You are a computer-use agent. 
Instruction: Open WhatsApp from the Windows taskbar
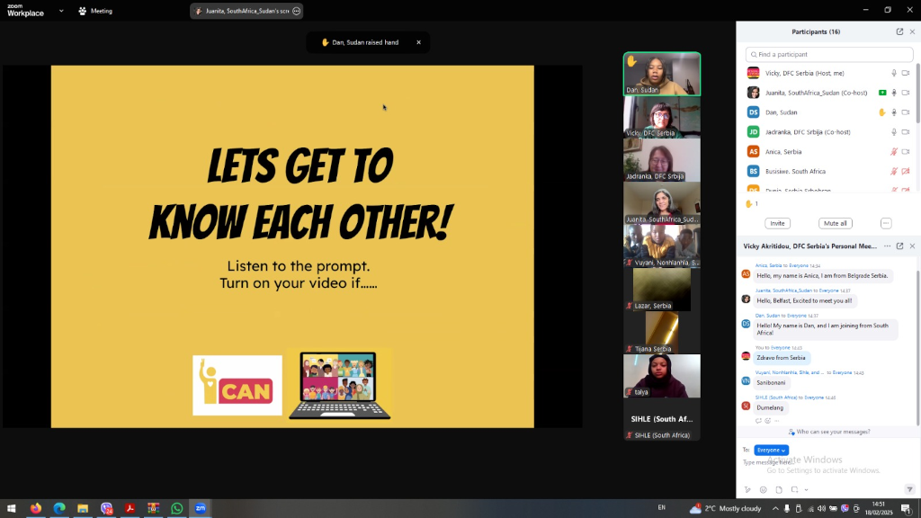coord(177,508)
